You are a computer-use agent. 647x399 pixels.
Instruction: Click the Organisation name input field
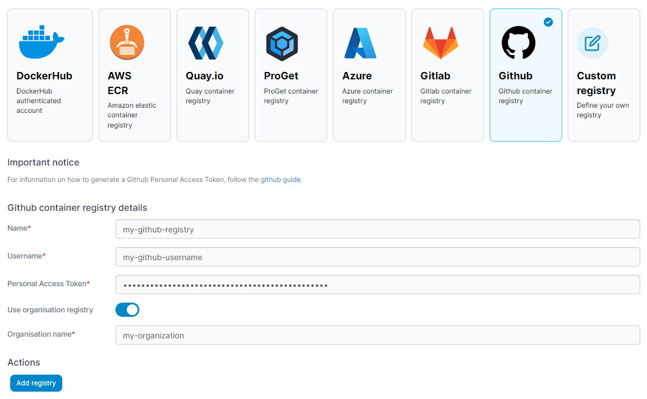click(378, 335)
